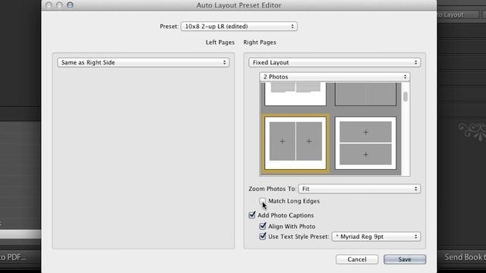The image size is (486, 273).
Task: Enable Match Long Edges checkbox
Action: point(263,201)
